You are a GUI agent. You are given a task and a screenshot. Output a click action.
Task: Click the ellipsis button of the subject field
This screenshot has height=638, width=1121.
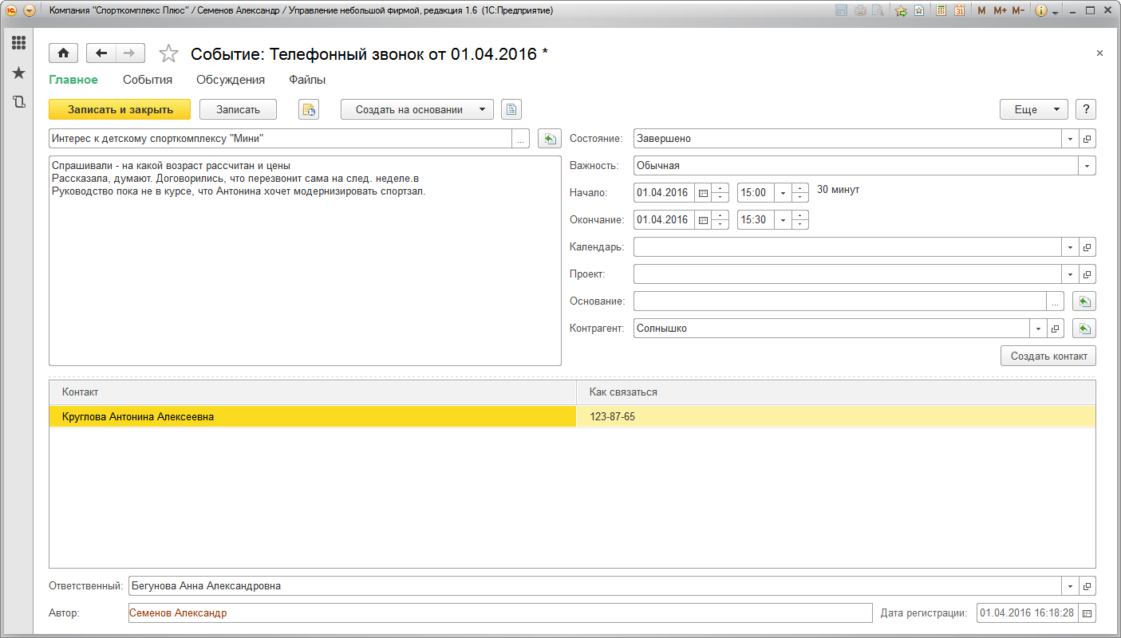[x=520, y=139]
